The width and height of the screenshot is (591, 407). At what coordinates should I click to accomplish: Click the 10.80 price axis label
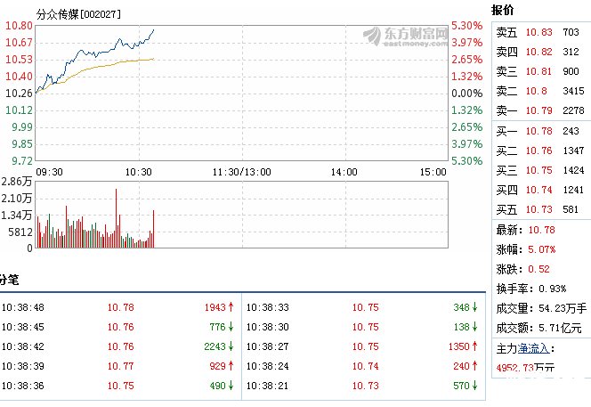[x=19, y=26]
